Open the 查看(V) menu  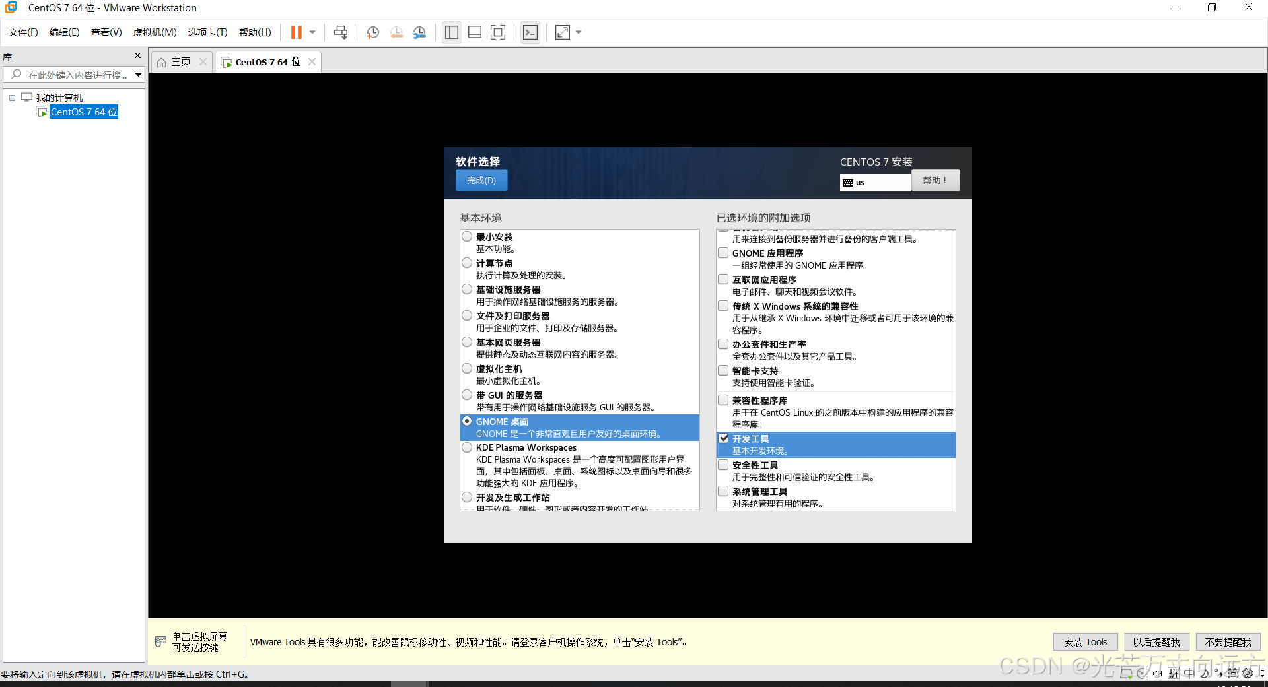[106, 32]
